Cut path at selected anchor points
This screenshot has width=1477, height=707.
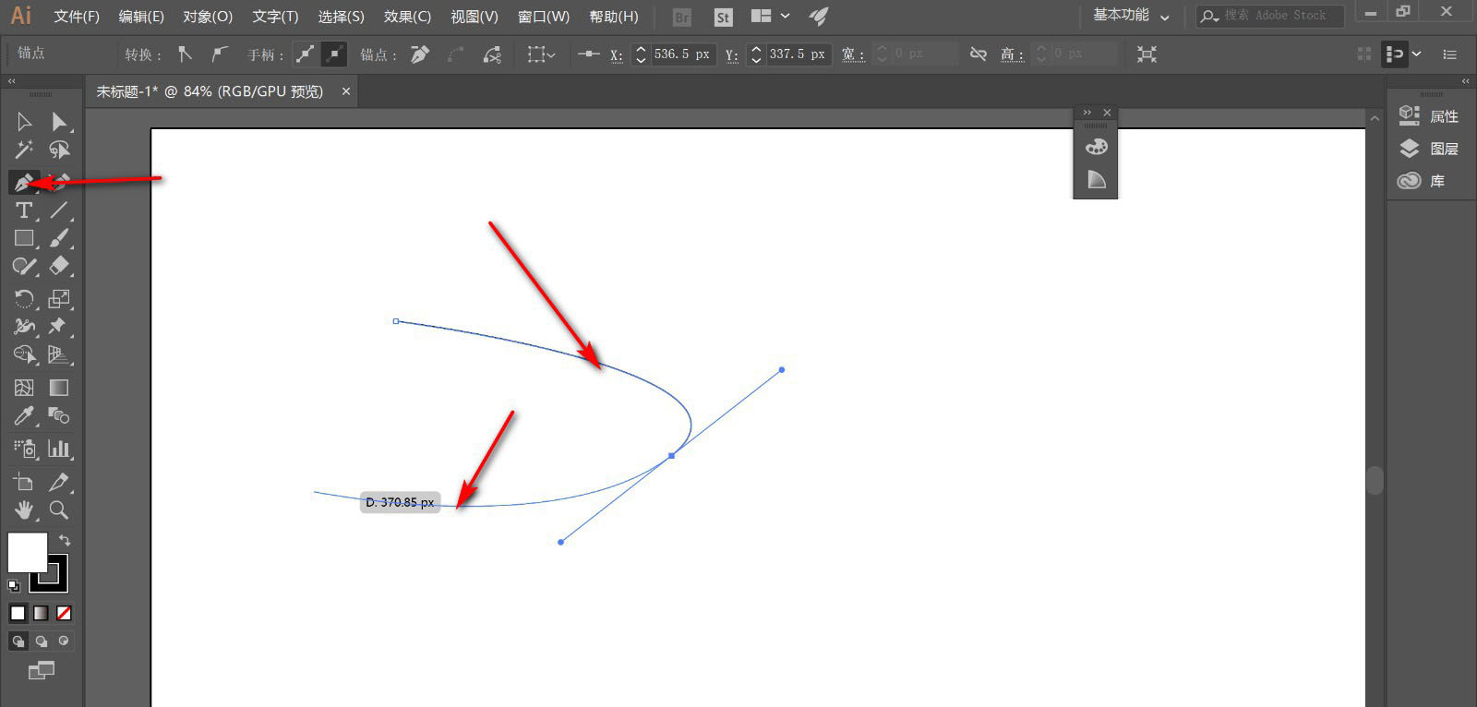pos(492,54)
